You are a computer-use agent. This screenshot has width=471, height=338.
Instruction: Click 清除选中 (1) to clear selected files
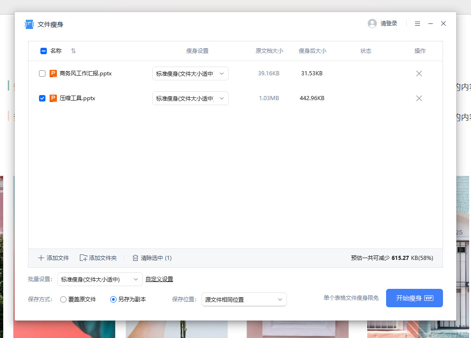click(x=152, y=258)
